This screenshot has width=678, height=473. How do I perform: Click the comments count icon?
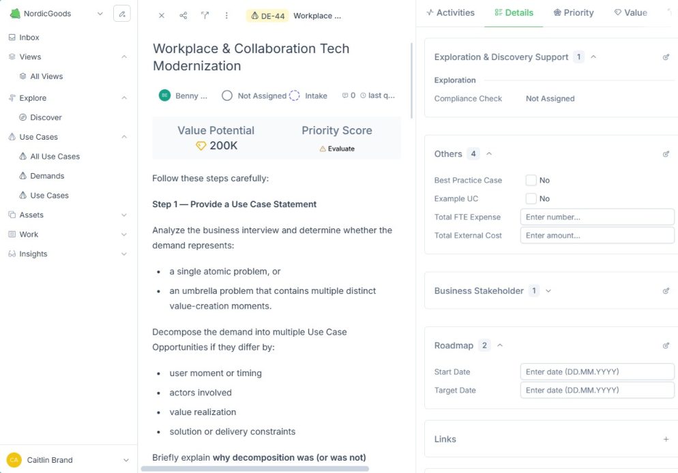pyautogui.click(x=344, y=95)
